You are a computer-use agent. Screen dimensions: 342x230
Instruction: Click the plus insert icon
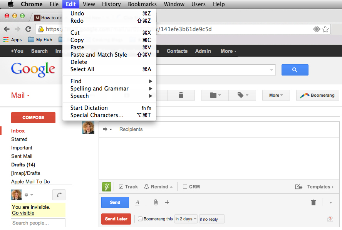tap(167, 202)
